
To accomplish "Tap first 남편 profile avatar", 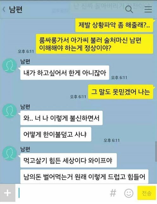I will [9, 65].
